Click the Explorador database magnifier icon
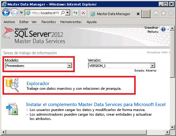 point(12,85)
